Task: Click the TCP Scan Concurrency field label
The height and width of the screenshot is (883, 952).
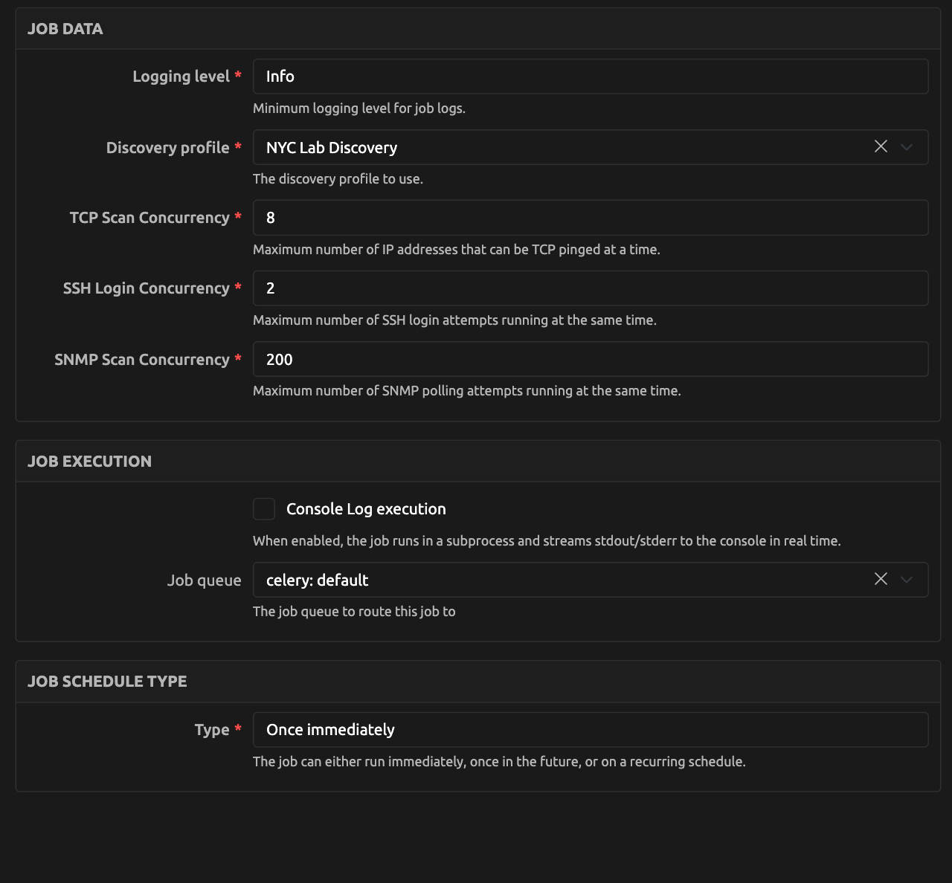Action: point(149,218)
